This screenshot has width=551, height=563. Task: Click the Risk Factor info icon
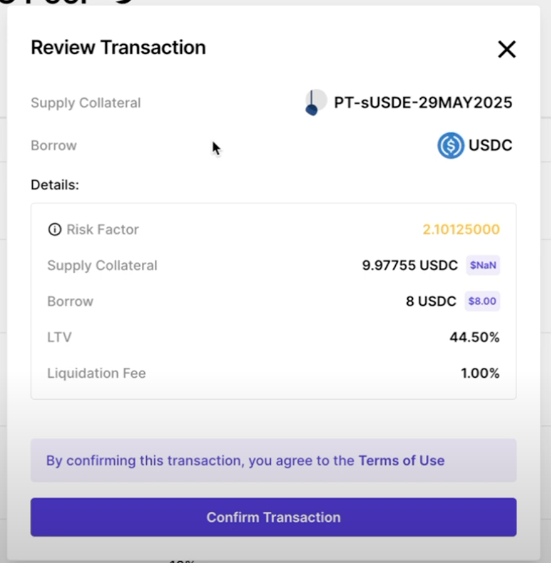click(x=55, y=230)
